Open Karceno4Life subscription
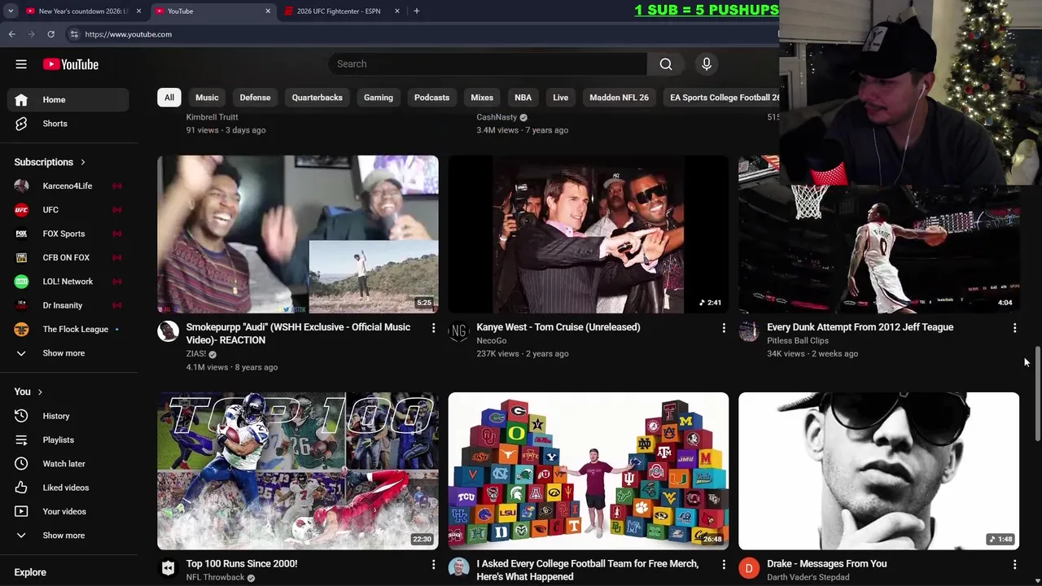This screenshot has width=1042, height=586. tap(68, 186)
